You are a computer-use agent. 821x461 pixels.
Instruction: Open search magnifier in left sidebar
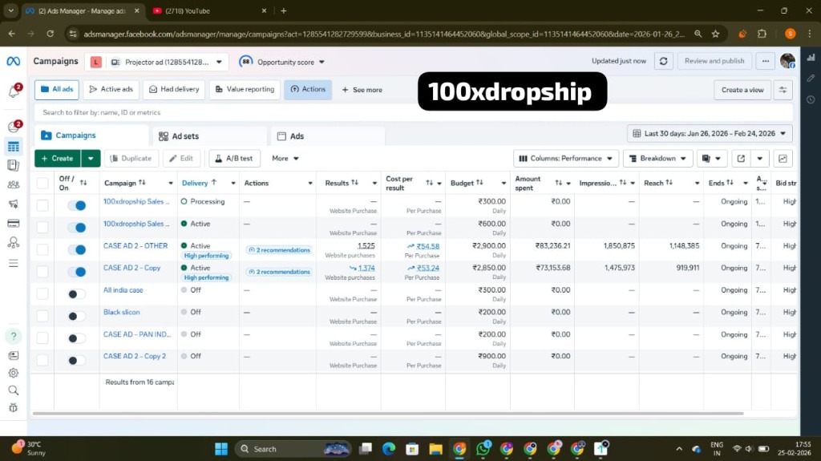(x=13, y=390)
